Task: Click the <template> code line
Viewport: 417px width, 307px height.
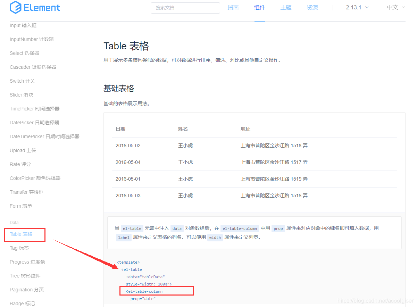Action: pyautogui.click(x=128, y=262)
